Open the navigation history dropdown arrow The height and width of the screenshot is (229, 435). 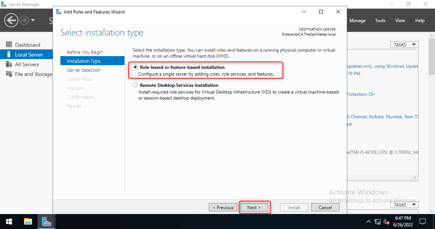coord(33,20)
